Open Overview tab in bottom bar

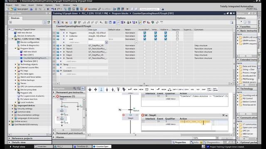click(43, 147)
